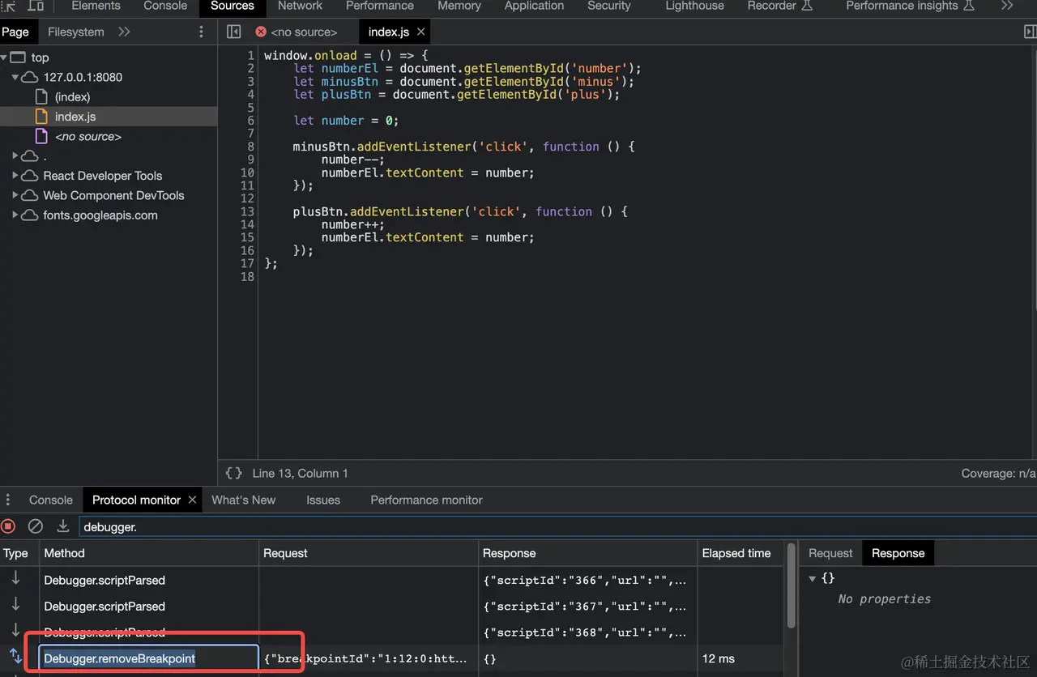Switch to the Network tab
This screenshot has height=677, width=1037.
click(300, 6)
